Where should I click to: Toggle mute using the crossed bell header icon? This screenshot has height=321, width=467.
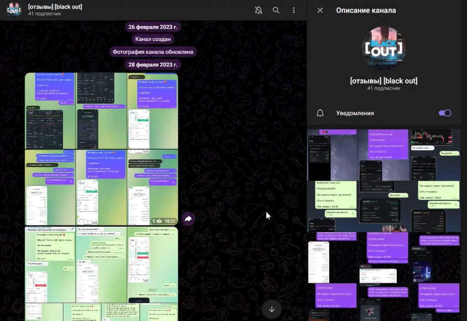click(259, 10)
